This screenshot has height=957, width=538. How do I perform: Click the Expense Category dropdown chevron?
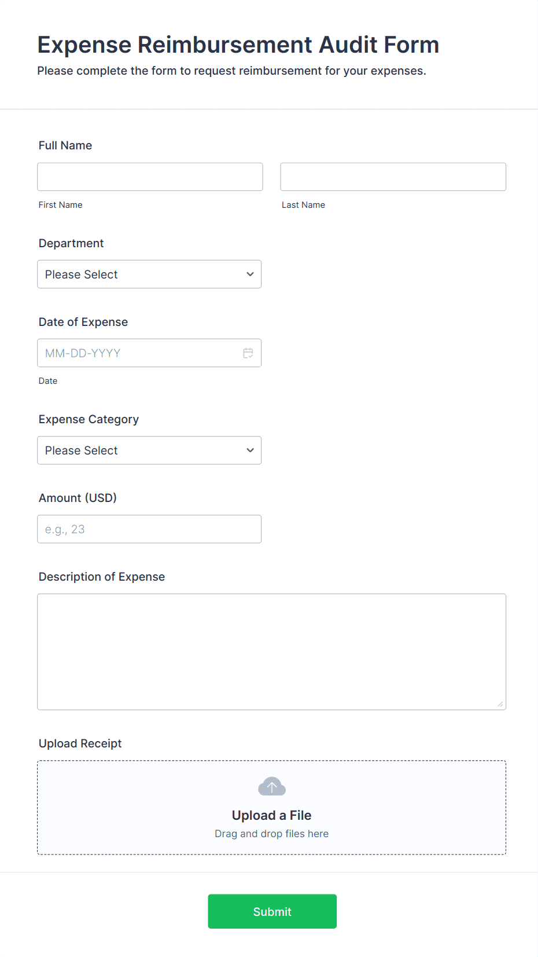pyautogui.click(x=250, y=450)
